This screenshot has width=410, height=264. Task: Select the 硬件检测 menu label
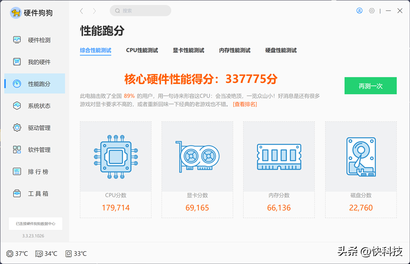click(x=39, y=40)
